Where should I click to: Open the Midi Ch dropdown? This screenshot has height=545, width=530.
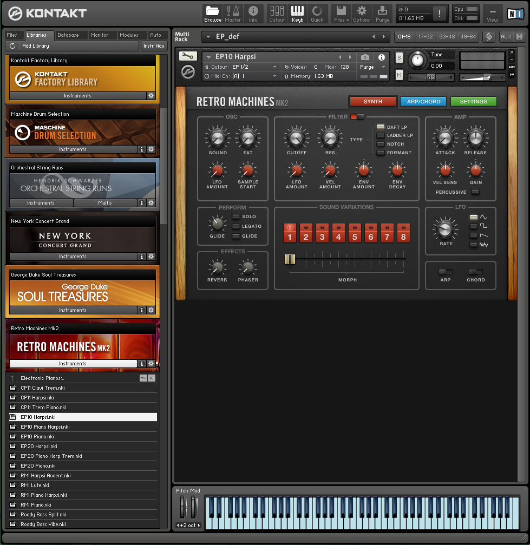(x=274, y=76)
